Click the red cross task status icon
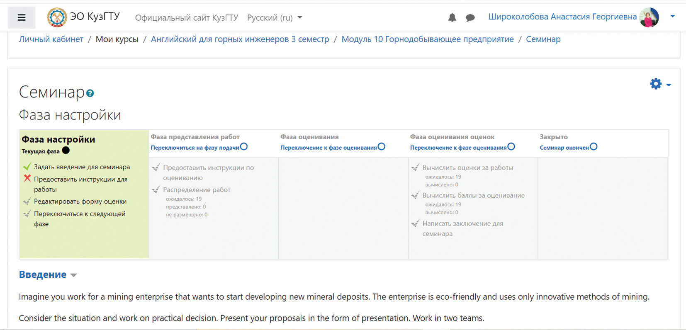 [27, 179]
